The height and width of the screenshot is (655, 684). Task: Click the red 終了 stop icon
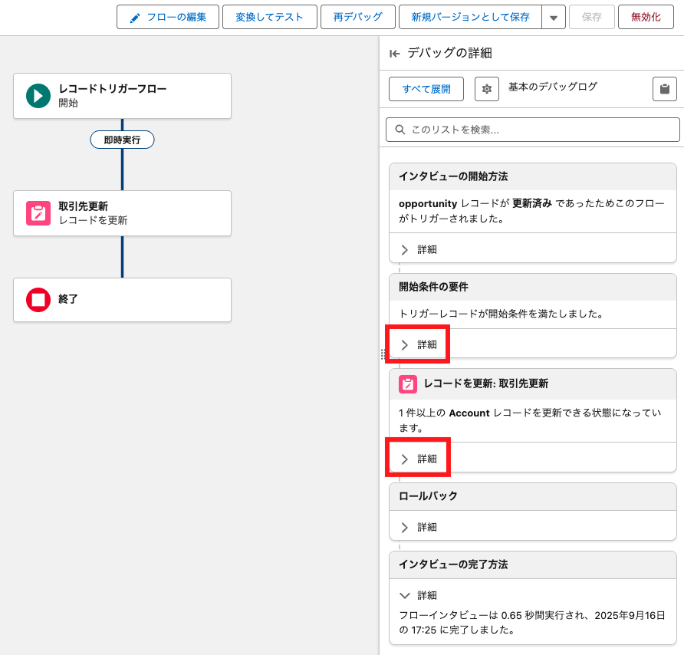(38, 300)
